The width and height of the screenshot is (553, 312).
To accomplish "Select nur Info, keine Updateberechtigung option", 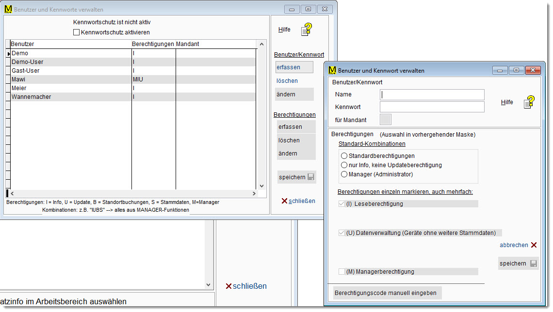I will pyautogui.click(x=344, y=165).
